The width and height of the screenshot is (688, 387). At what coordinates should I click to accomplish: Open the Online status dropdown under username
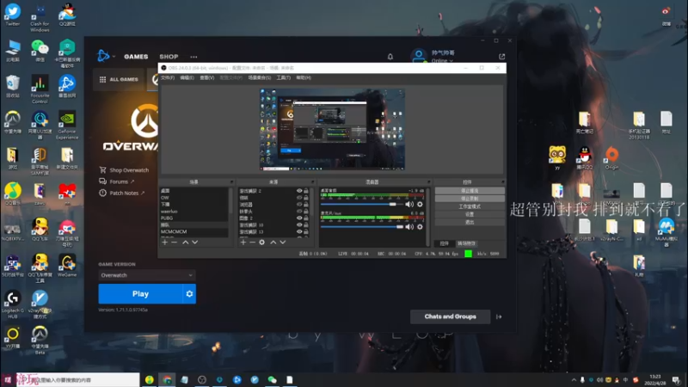coord(442,61)
